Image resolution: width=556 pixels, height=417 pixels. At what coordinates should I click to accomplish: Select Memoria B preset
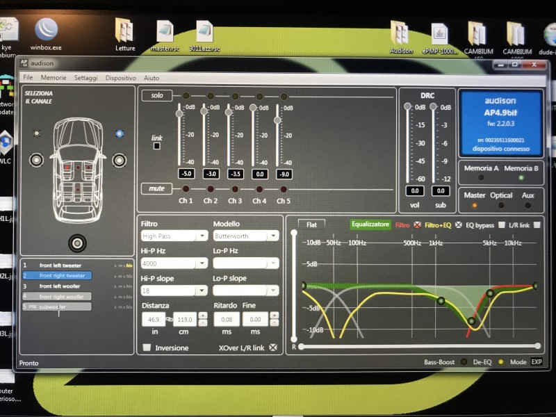521,177
